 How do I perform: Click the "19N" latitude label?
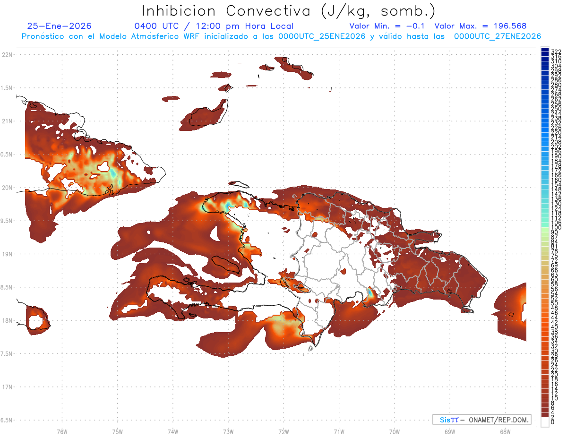point(8,254)
